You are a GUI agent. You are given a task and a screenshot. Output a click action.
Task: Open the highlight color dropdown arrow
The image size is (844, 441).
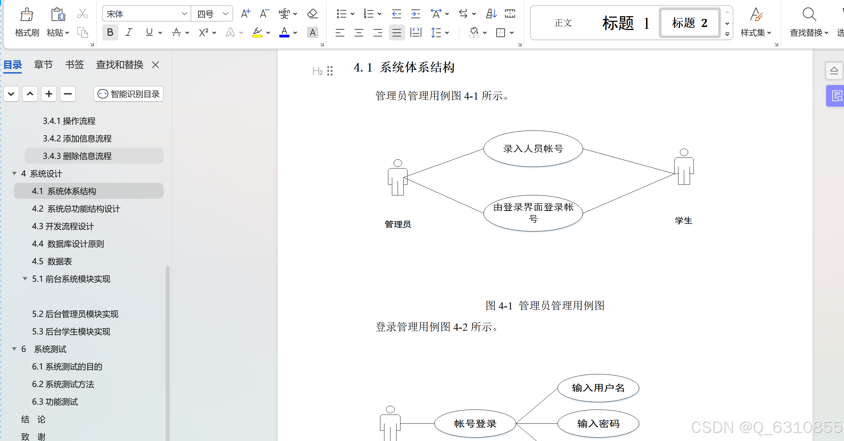(x=268, y=33)
